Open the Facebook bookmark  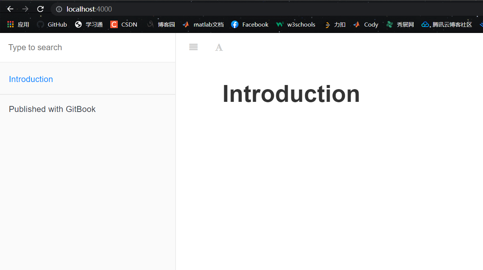250,24
